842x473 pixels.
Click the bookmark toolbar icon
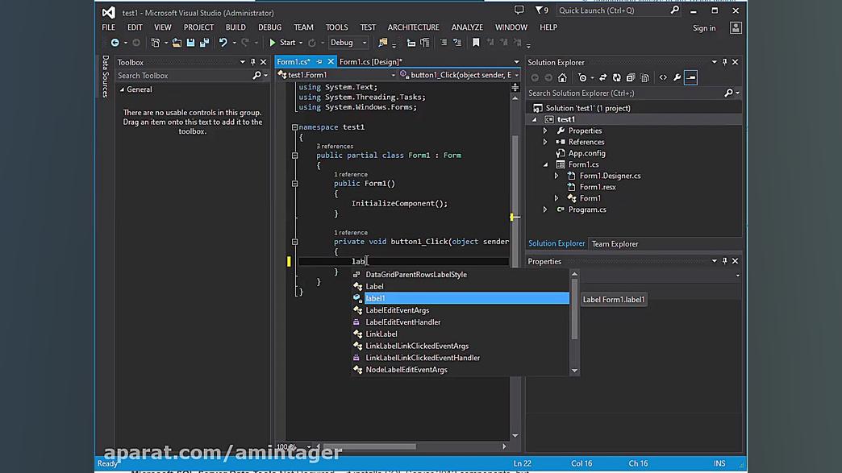click(476, 43)
